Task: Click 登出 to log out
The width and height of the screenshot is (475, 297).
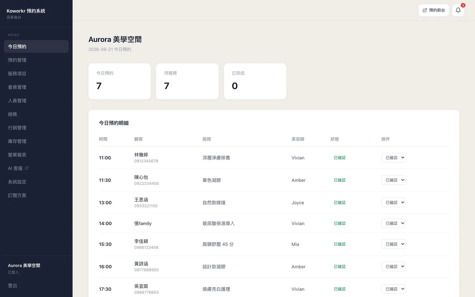Action: [x=13, y=285]
